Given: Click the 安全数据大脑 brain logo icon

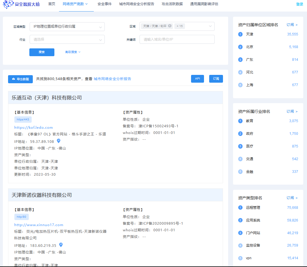Looking at the screenshot, I should (8, 5).
